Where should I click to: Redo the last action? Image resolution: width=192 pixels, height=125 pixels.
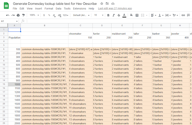(13, 15)
